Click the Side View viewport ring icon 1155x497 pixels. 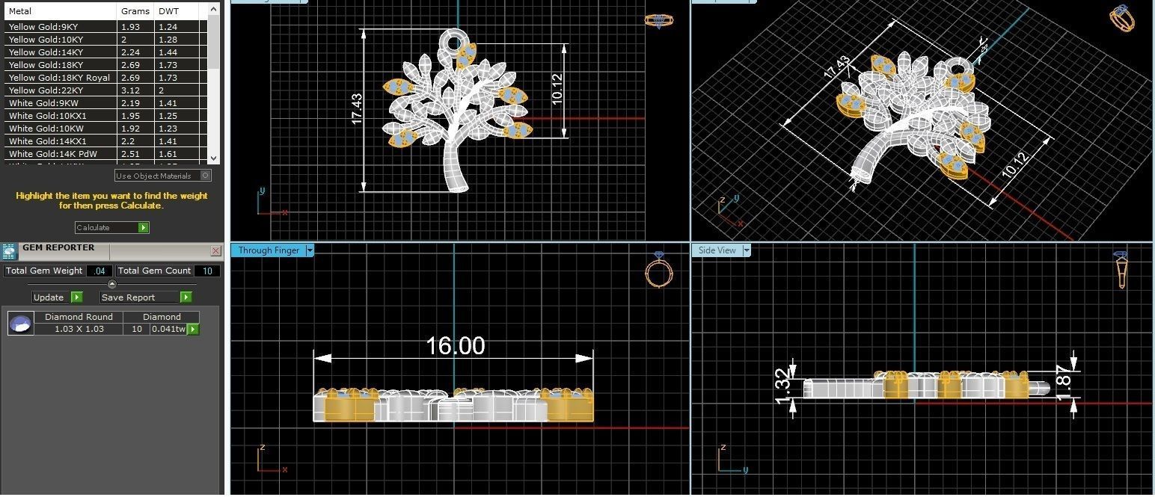(x=1122, y=270)
